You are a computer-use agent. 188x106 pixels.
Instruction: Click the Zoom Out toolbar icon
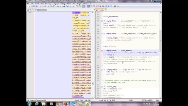pos(74,6)
